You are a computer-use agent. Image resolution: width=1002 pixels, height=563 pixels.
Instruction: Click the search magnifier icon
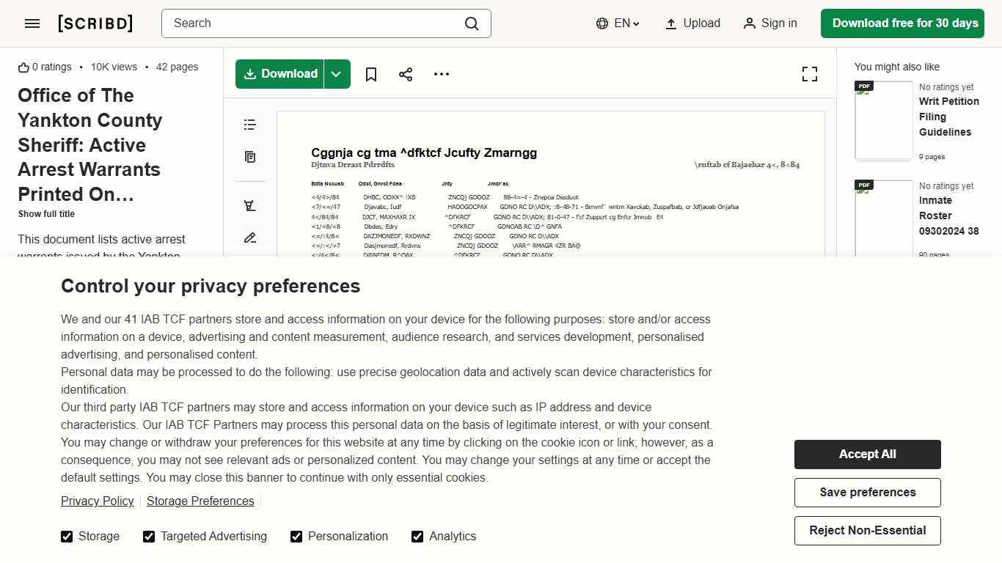472,23
